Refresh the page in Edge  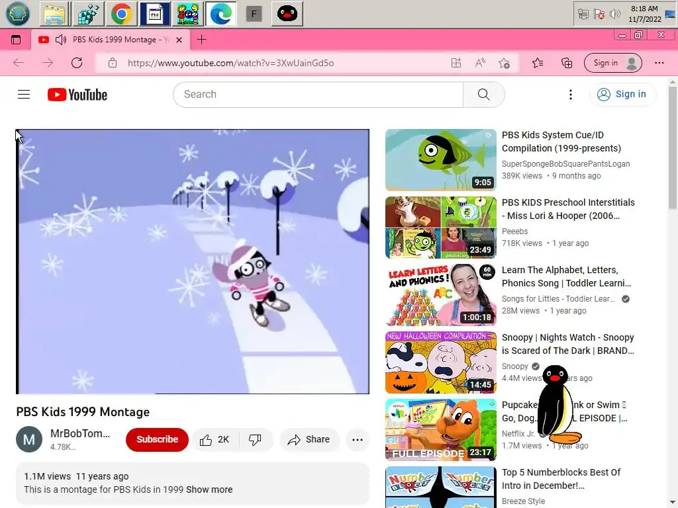(77, 63)
